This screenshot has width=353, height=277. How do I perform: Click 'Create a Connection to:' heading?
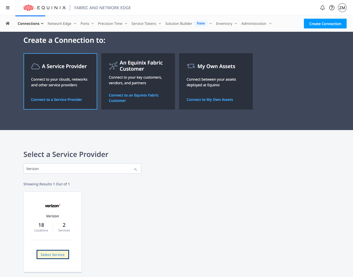click(64, 40)
